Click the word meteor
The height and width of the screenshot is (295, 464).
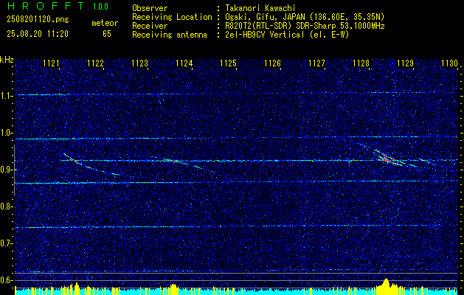[105, 23]
